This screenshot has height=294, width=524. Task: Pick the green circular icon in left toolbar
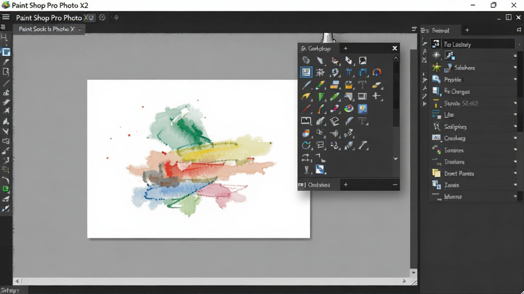coord(5,189)
